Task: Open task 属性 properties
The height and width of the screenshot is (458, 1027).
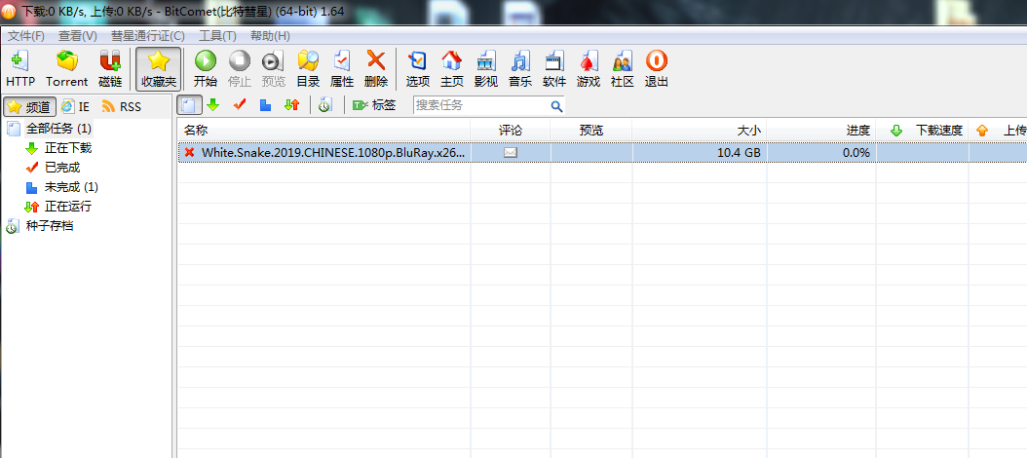Action: [x=342, y=69]
